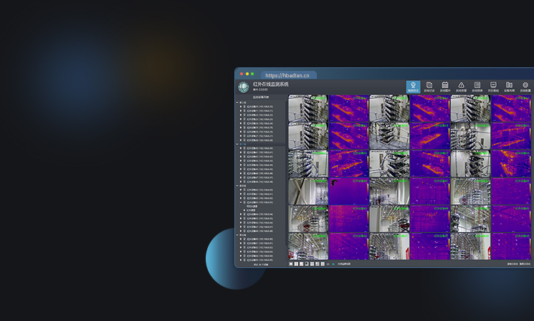Image resolution: width=534 pixels, height=321 pixels.
Task: Collapse the first device group in tree
Action: click(237, 102)
